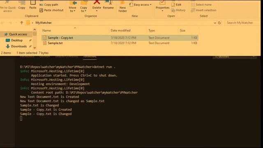Click Pin to Quick access in ribbon
The width and height of the screenshot is (263, 148).
(7, 7)
